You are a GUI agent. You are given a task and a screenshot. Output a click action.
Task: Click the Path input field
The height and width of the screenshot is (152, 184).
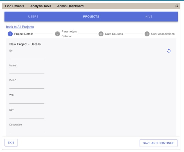click(x=27, y=85)
